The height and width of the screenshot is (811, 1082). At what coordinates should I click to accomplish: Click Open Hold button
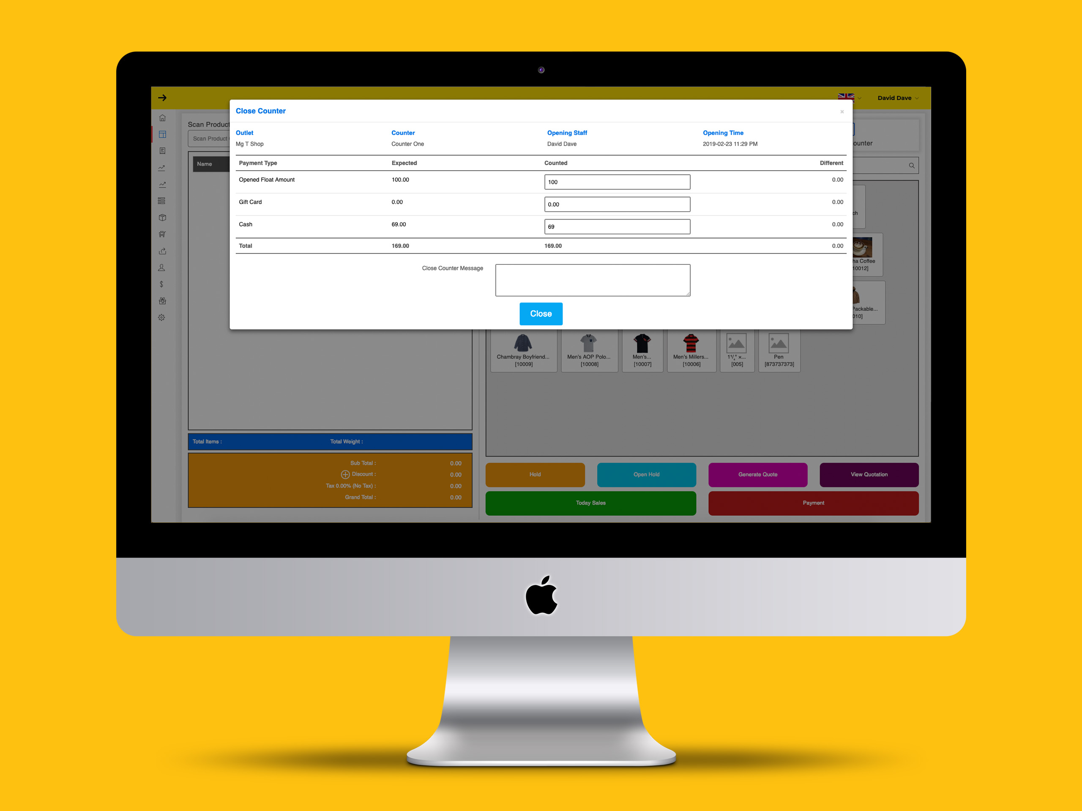[x=647, y=474]
